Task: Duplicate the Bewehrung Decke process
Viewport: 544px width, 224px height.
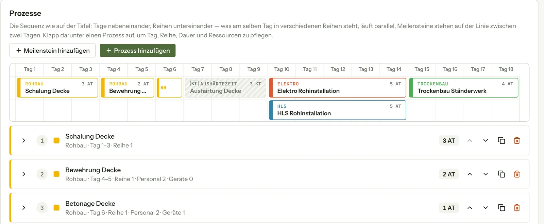Action: click(x=502, y=174)
